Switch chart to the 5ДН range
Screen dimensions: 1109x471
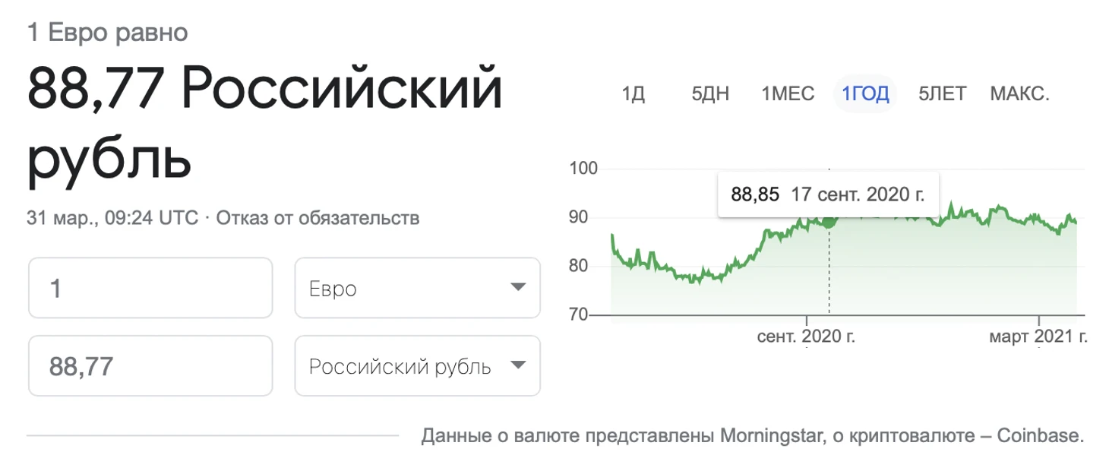tap(710, 94)
